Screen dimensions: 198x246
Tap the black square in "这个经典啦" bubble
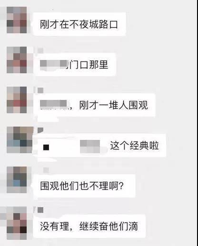tap(46, 147)
